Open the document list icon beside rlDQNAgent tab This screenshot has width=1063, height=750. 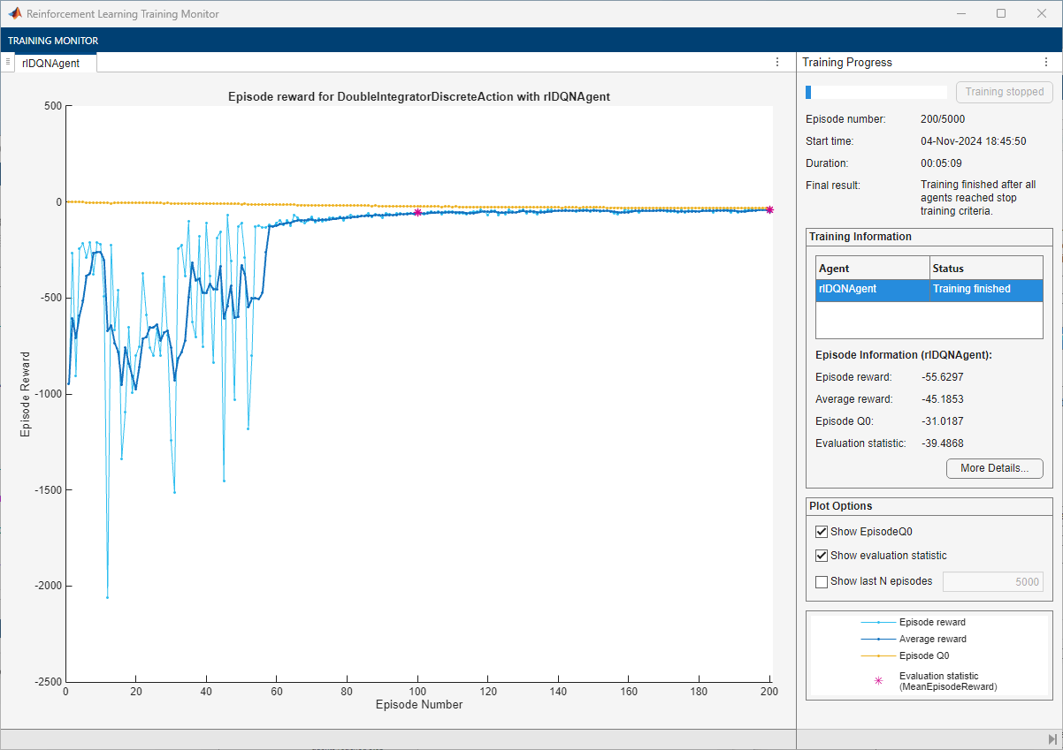7,62
